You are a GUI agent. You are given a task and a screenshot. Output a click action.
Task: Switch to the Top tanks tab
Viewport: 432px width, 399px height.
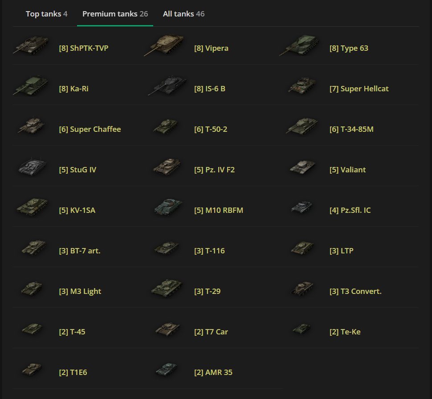(46, 14)
